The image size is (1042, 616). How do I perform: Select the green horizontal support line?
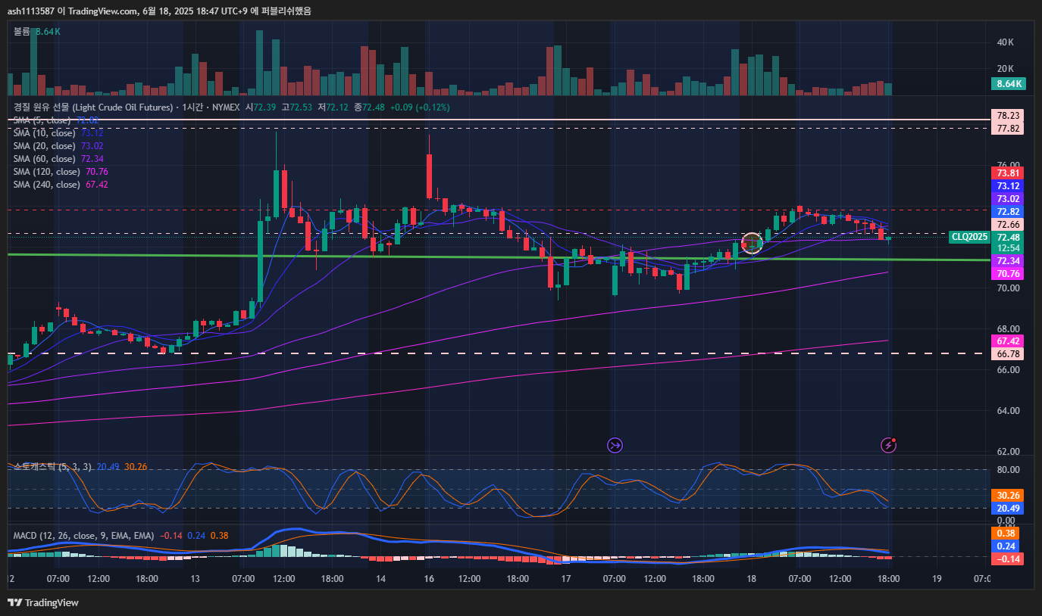coord(455,257)
